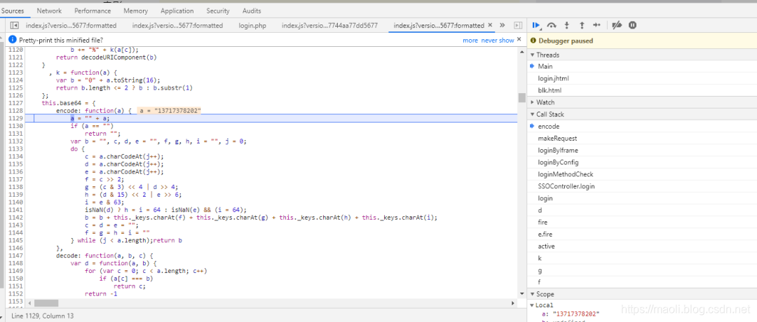This screenshot has height=322, width=757.
Task: Step out of current function
Action: click(x=582, y=25)
